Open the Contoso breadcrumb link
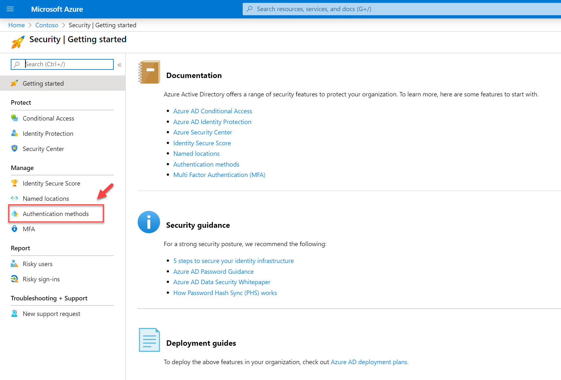This screenshot has width=561, height=380. coord(47,25)
